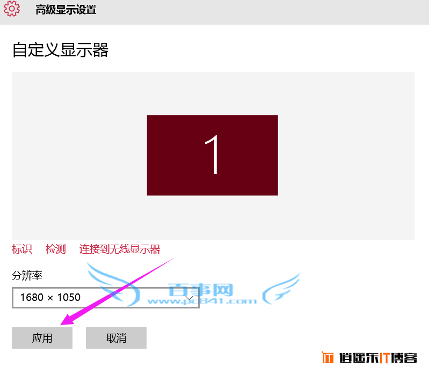
Task: Click the red settings gear icon
Action: pos(11,9)
